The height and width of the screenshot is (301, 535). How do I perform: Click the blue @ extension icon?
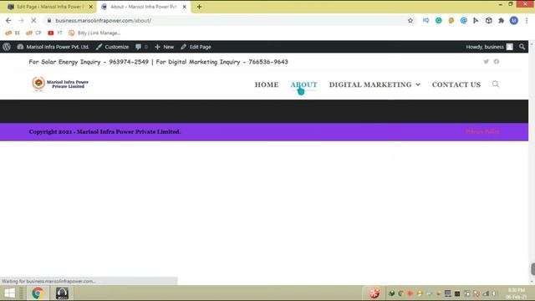(463, 20)
